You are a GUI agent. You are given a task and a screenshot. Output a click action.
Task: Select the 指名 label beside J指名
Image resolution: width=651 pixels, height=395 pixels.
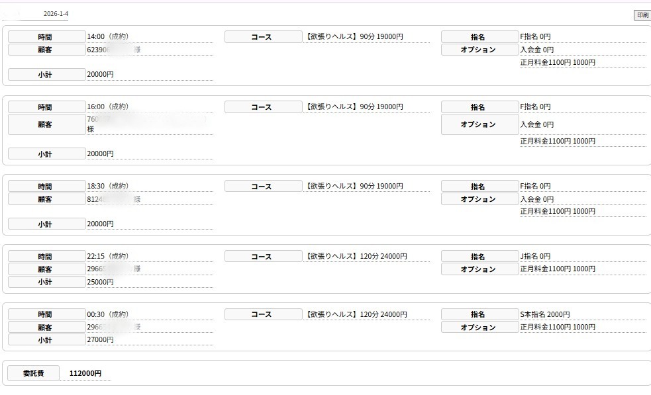(x=479, y=257)
